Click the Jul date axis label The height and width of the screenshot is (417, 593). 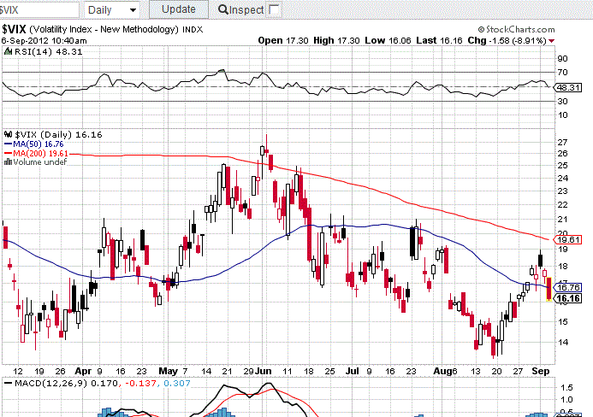point(352,371)
